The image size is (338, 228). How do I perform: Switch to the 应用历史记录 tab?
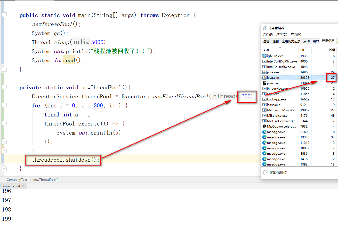291,41
